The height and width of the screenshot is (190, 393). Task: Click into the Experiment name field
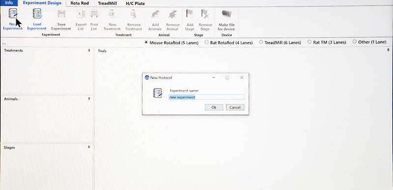(206, 97)
